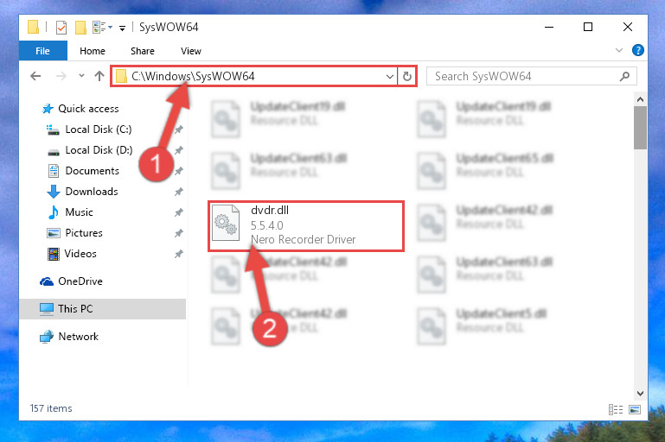Open Local Disk (C:) in the sidebar
The image size is (665, 442).
tap(99, 129)
